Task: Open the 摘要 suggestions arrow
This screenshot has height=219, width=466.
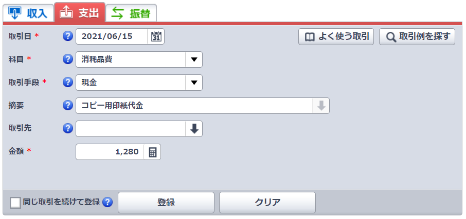Action: coord(321,106)
